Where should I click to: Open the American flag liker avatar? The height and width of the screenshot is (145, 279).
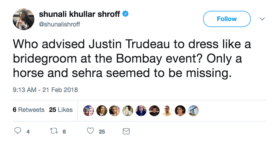89,110
